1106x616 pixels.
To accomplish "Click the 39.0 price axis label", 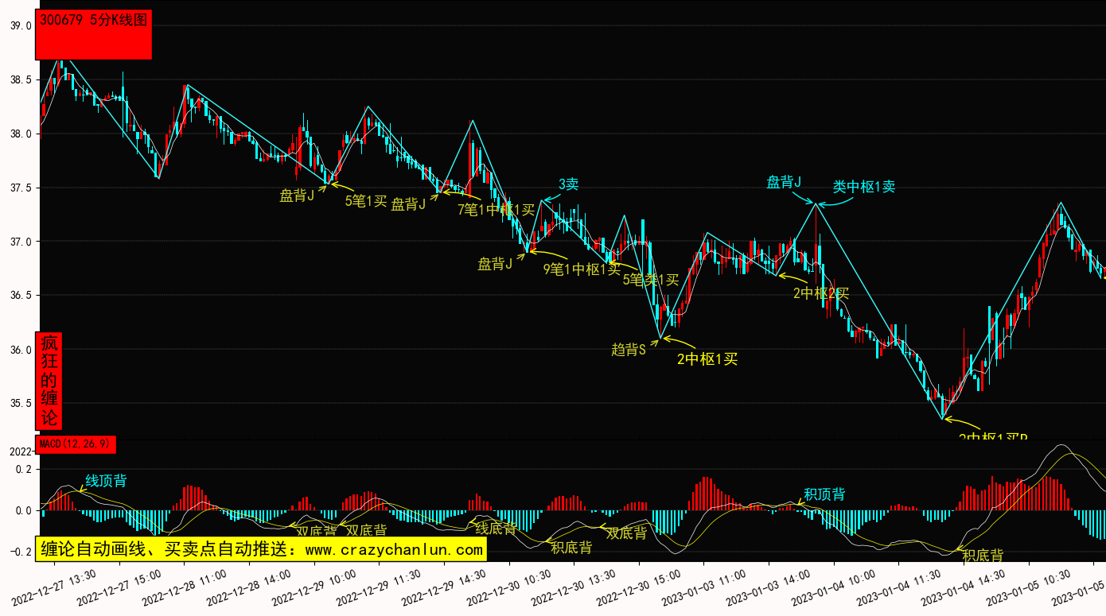I will (21, 25).
